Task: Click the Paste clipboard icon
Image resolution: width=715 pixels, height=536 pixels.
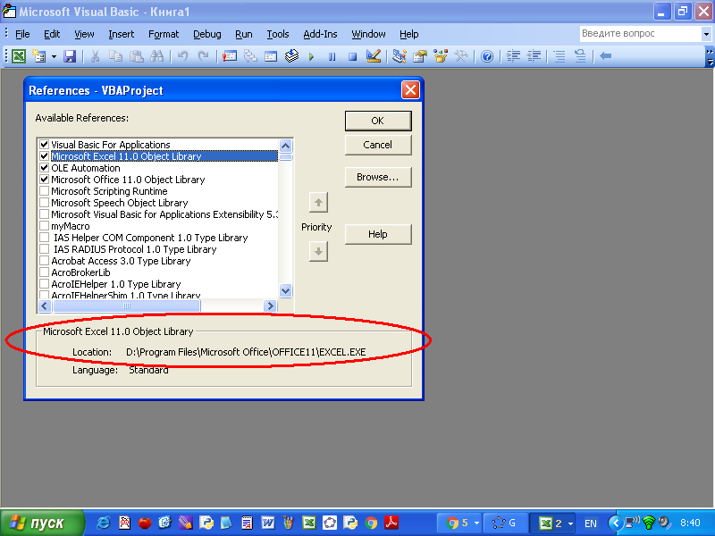Action: tap(136, 56)
